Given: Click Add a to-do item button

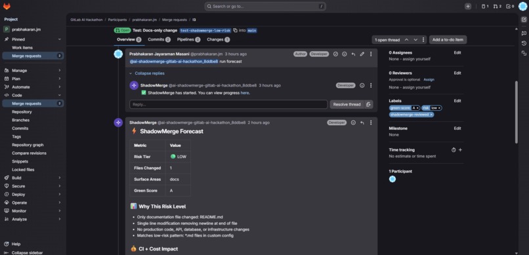Looking at the screenshot, I should point(448,40).
